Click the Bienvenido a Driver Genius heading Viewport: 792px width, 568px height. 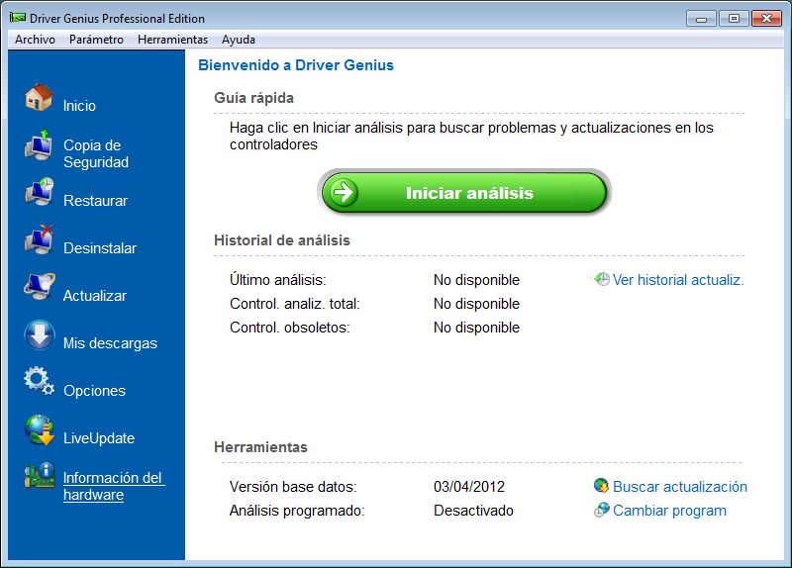(x=296, y=65)
